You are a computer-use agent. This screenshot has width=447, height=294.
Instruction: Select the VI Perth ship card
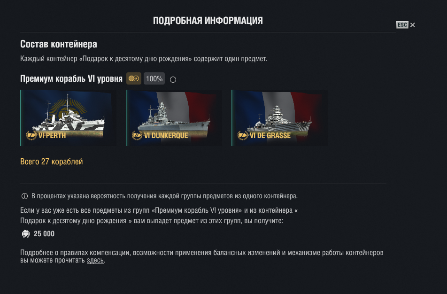tap(69, 118)
